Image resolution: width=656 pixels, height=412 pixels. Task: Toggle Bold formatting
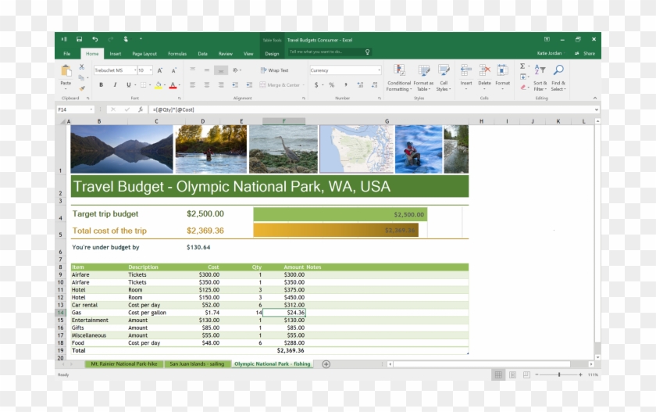[x=101, y=84]
